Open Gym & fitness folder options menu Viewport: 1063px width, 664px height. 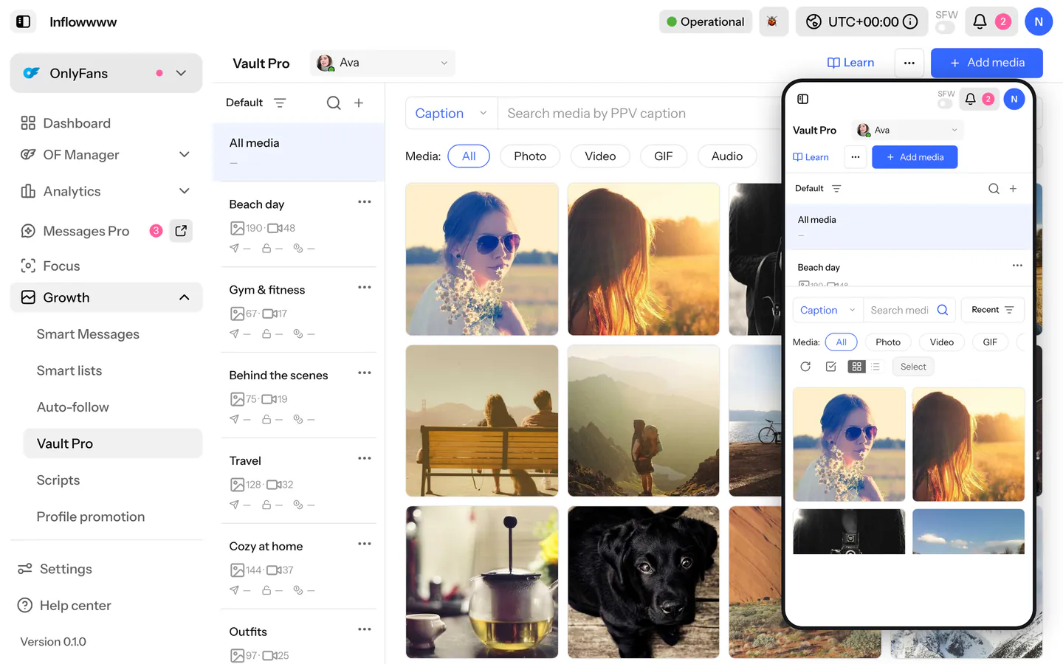click(365, 288)
